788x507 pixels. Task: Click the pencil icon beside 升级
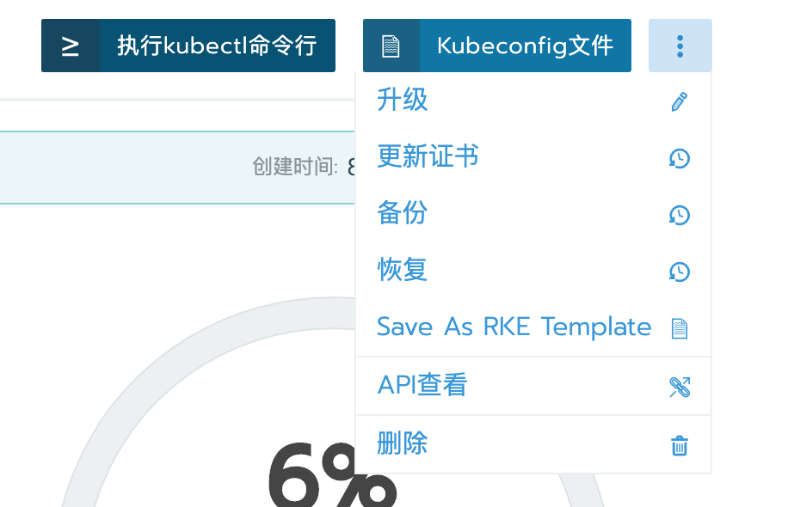pyautogui.click(x=680, y=101)
